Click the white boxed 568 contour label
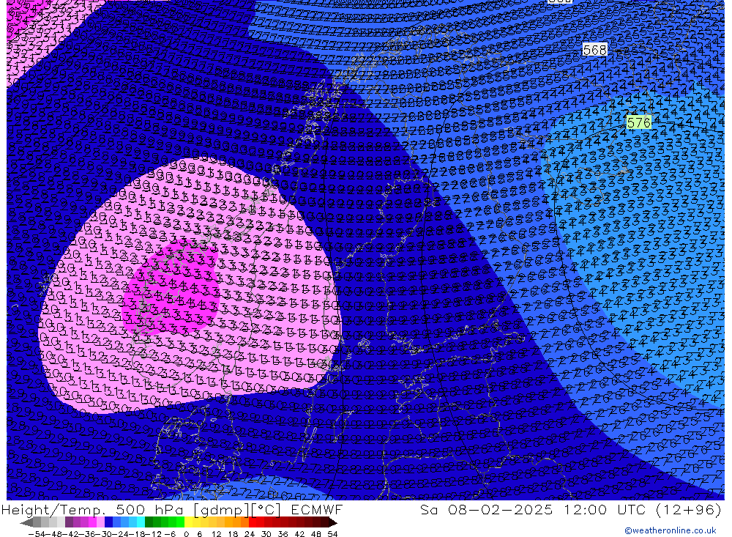Image resolution: width=732 pixels, height=537 pixels. coord(594,50)
